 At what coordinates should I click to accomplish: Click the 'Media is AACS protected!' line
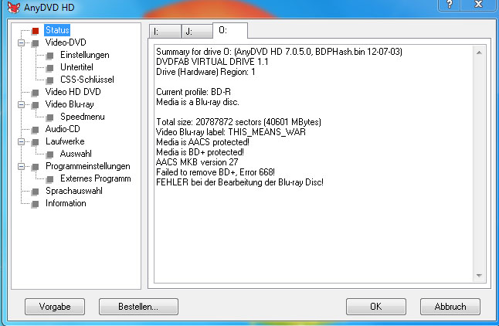pos(202,142)
